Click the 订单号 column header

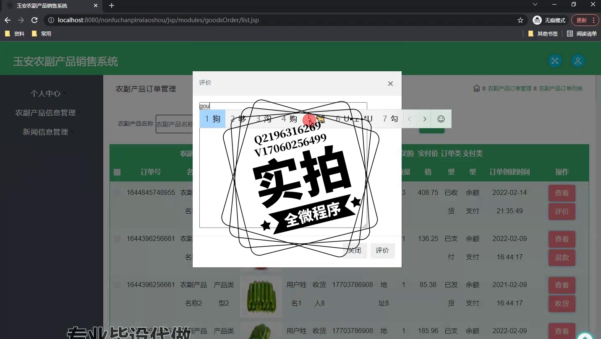(151, 172)
